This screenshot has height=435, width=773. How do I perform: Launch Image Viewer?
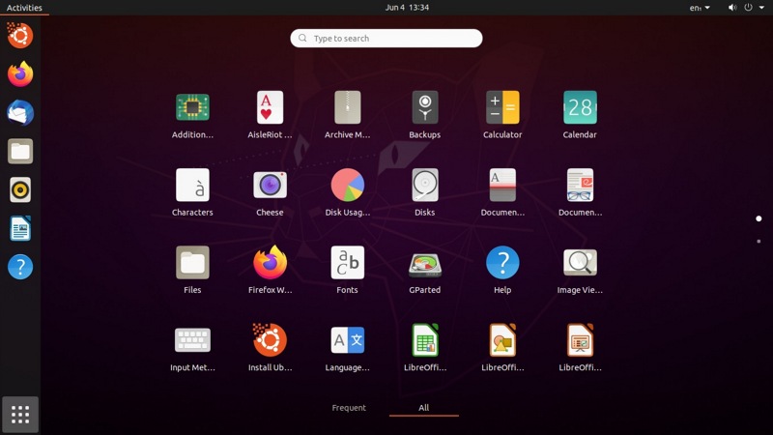coord(580,262)
